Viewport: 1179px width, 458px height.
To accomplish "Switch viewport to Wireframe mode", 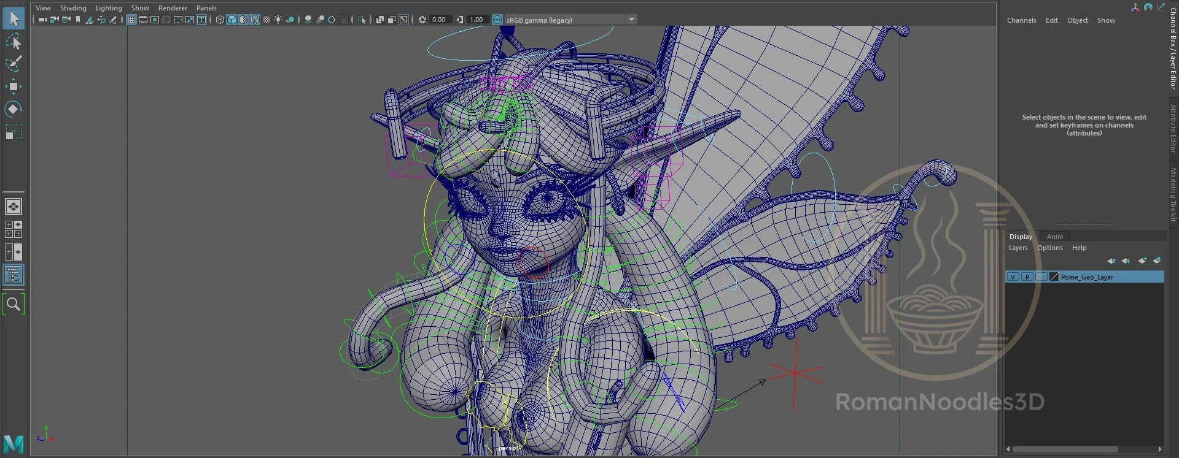I will coord(220,20).
